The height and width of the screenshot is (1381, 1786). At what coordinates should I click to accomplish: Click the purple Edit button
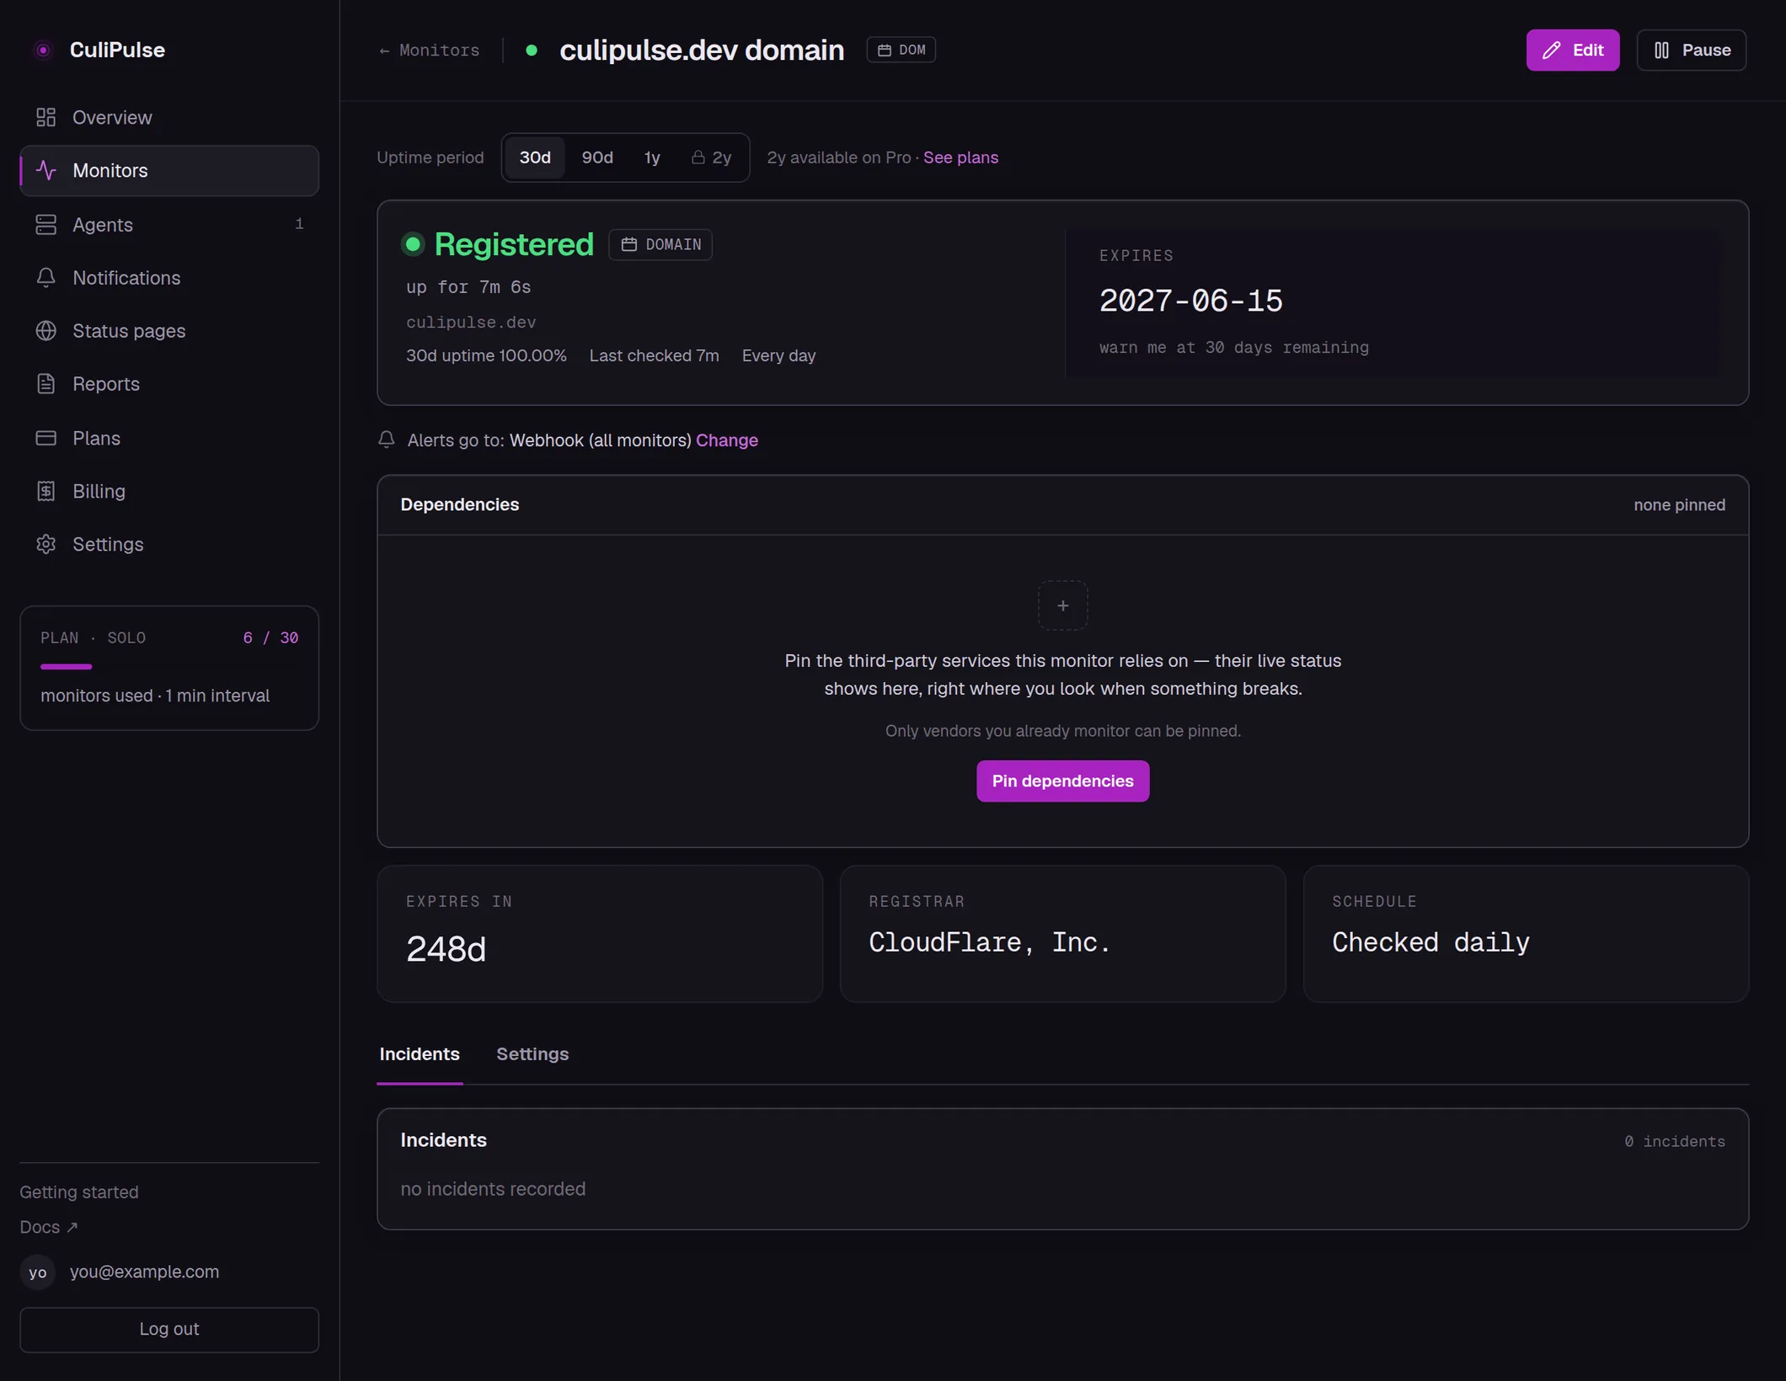(1572, 50)
